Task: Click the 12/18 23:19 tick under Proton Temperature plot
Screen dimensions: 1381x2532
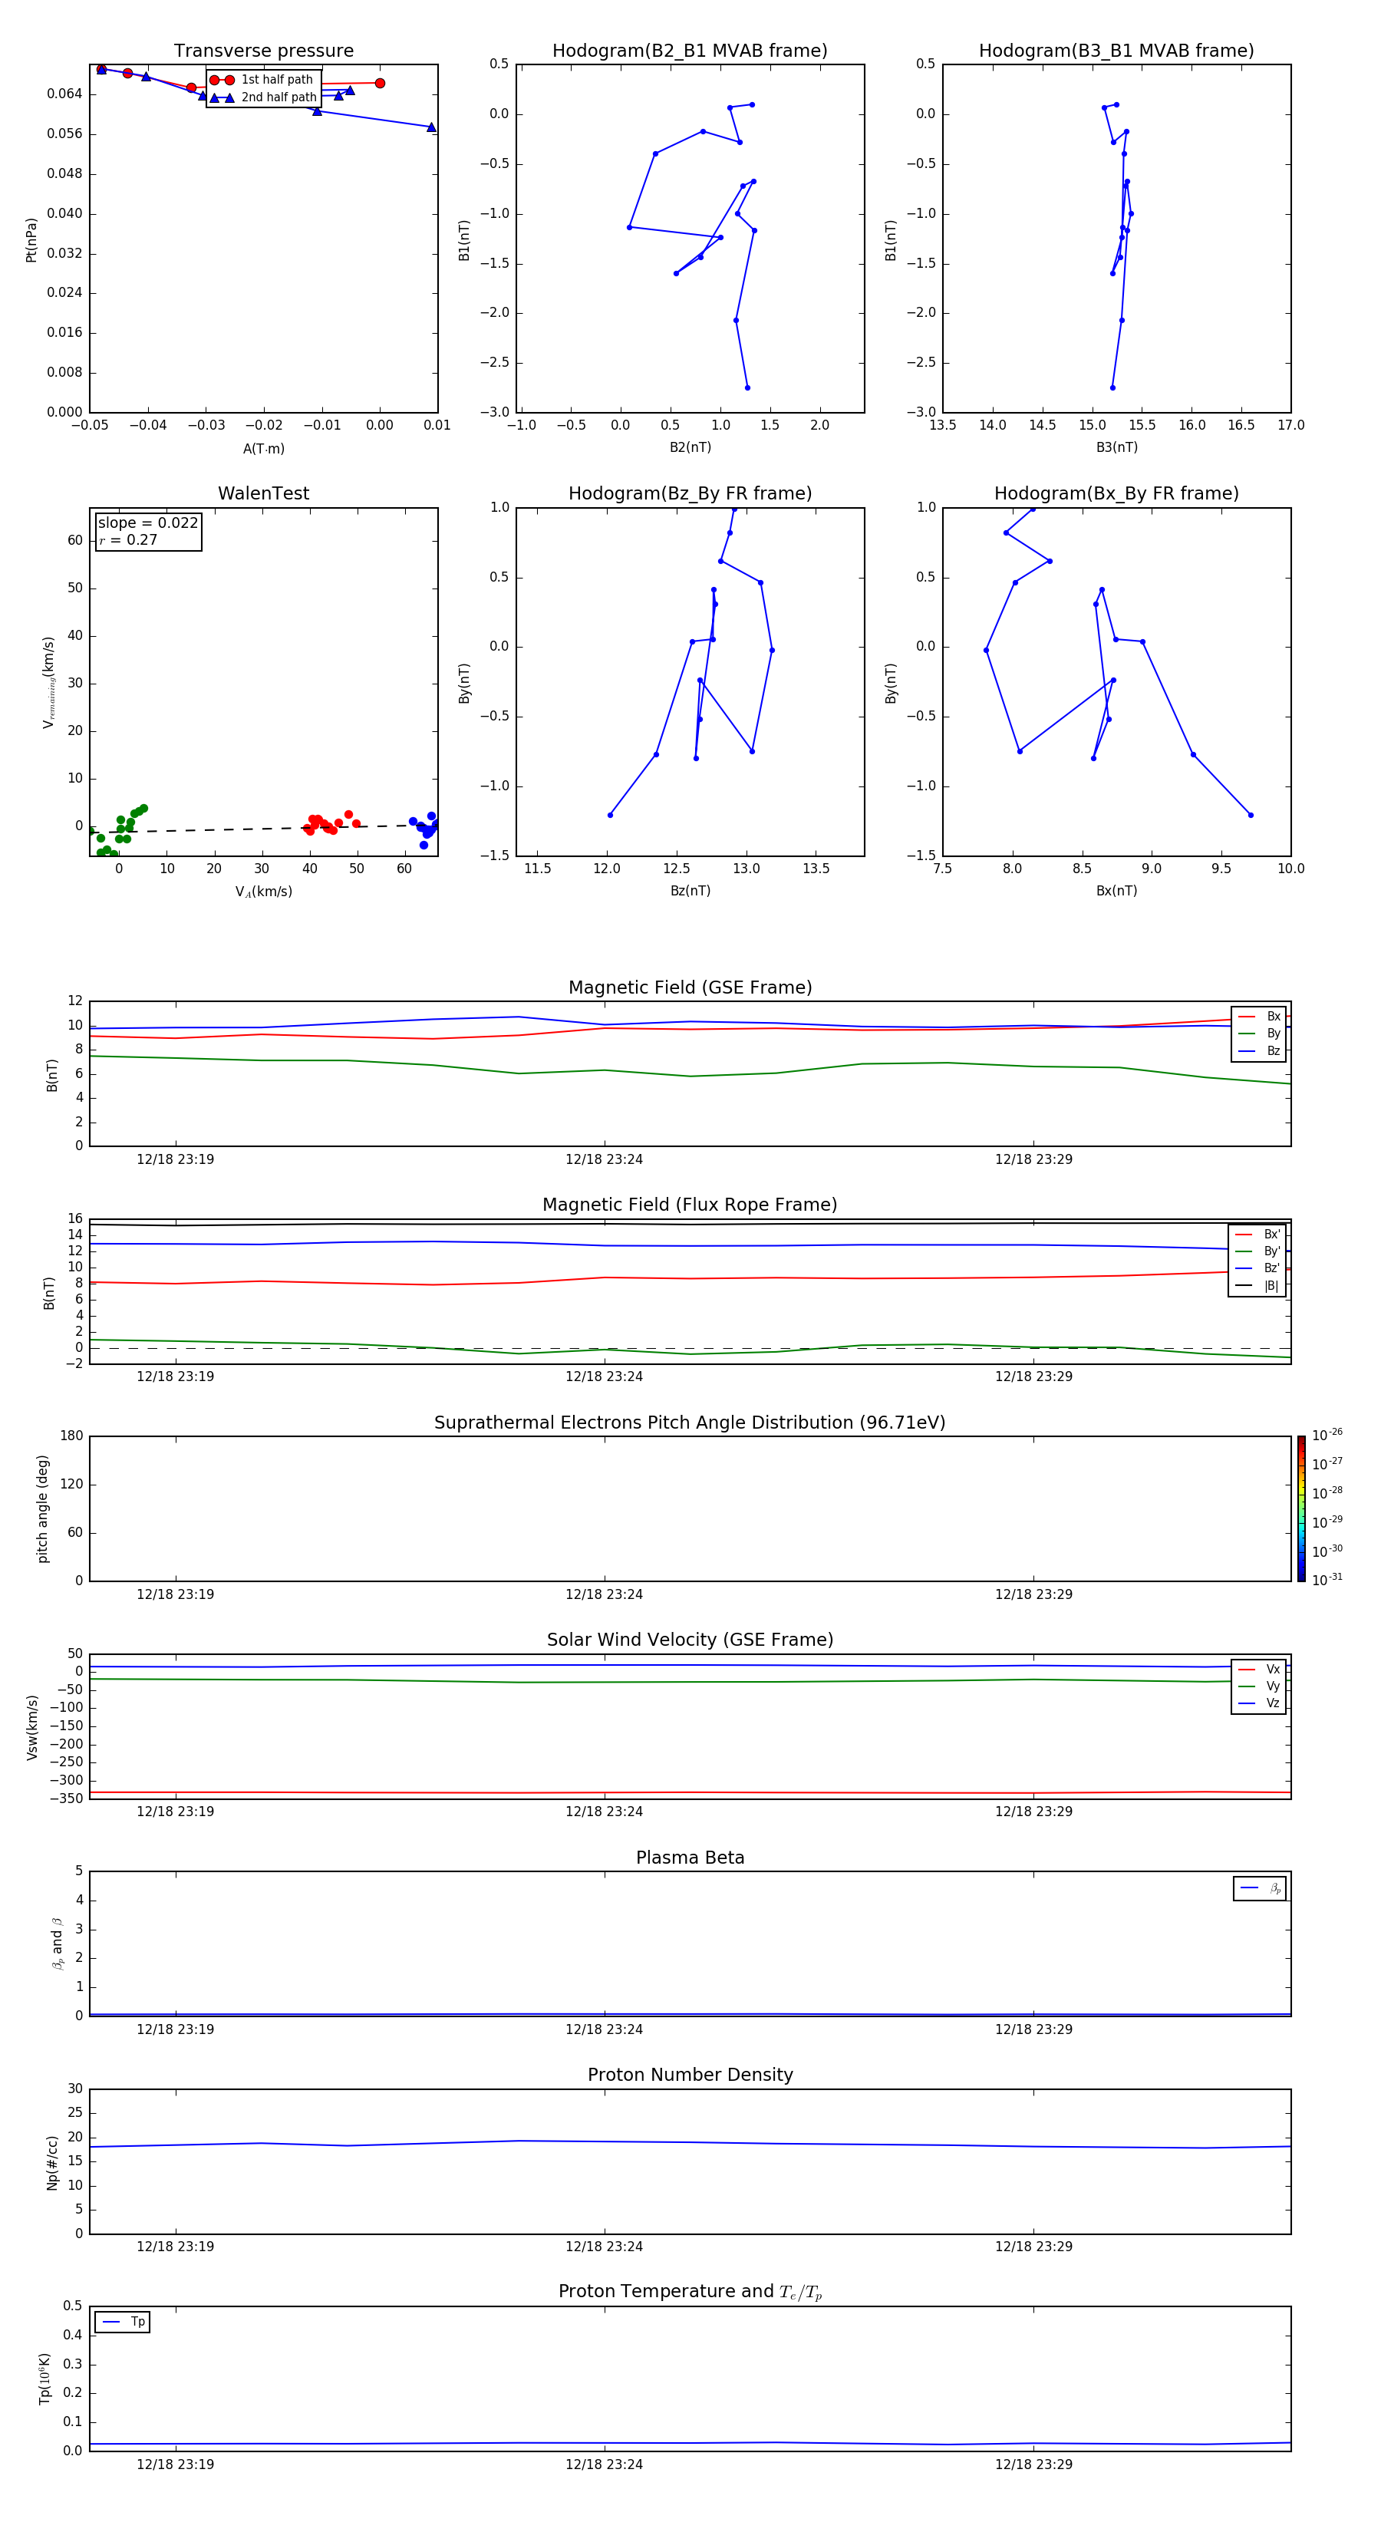Action: pyautogui.click(x=175, y=2465)
